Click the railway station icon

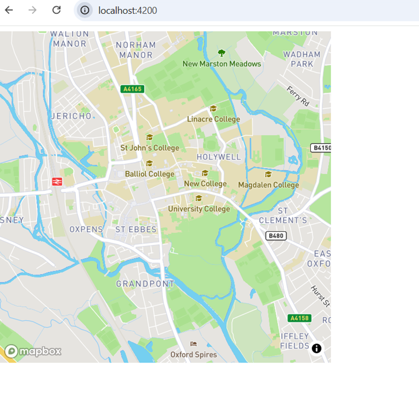point(56,182)
